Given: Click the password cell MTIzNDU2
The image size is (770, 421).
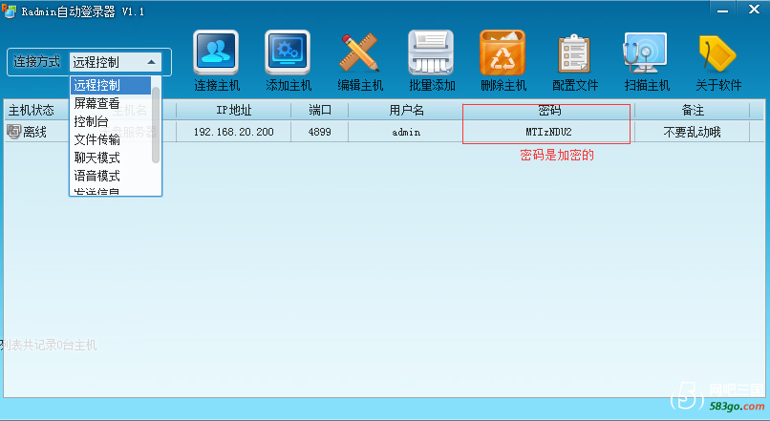Looking at the screenshot, I should (x=549, y=132).
